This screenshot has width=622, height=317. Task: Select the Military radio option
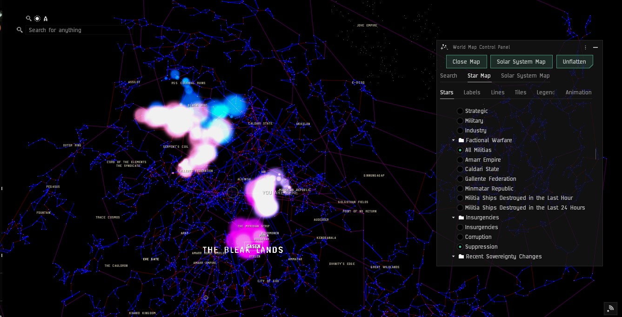click(x=460, y=121)
